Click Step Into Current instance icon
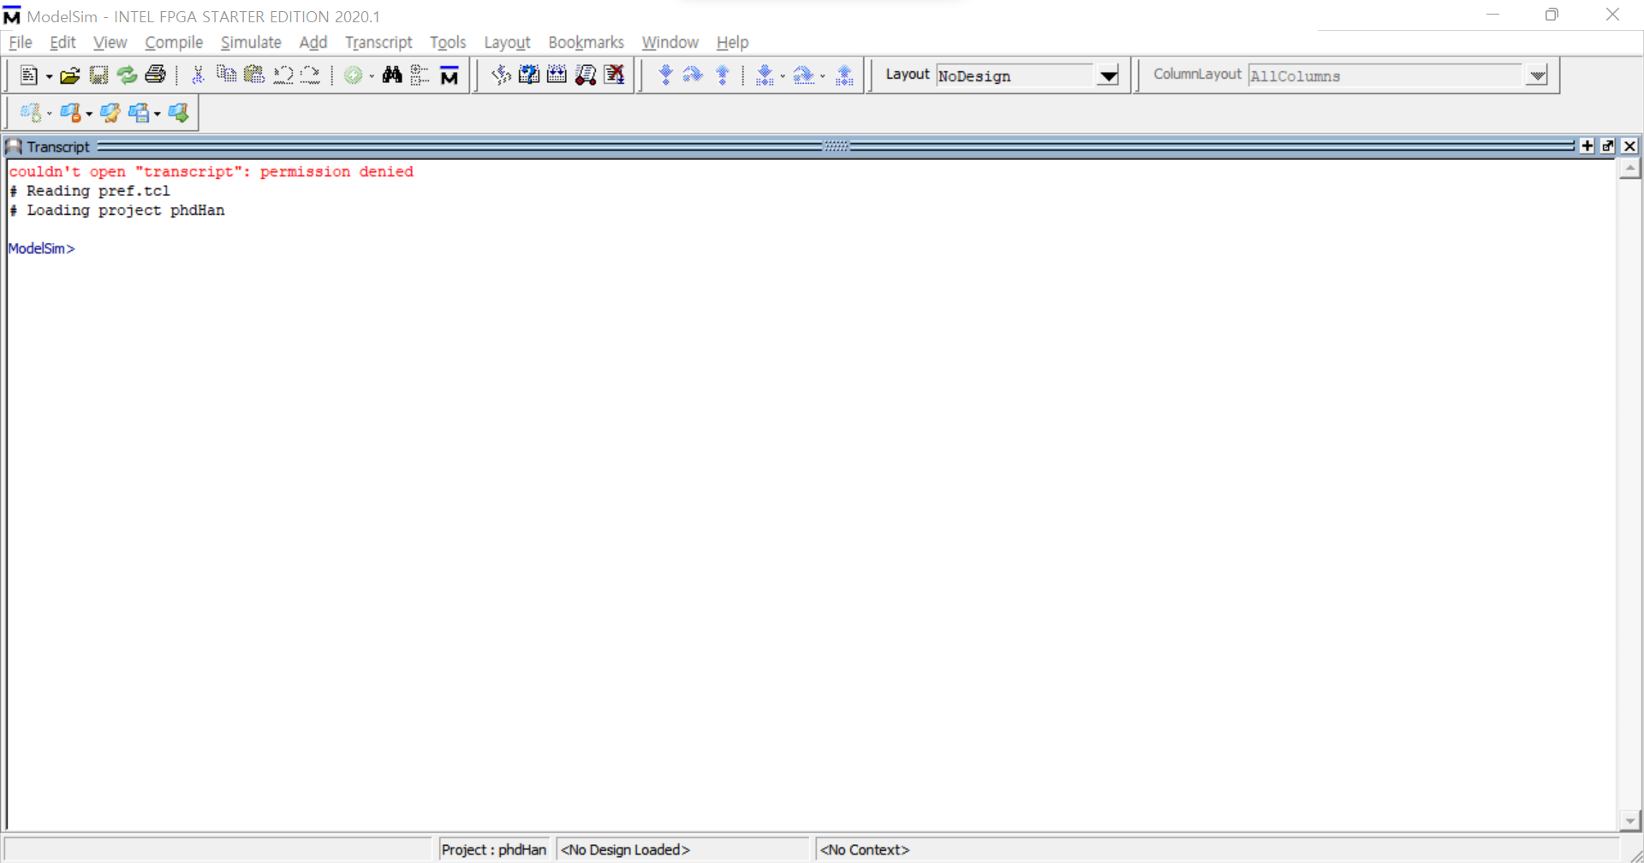1644x863 pixels. (x=765, y=75)
